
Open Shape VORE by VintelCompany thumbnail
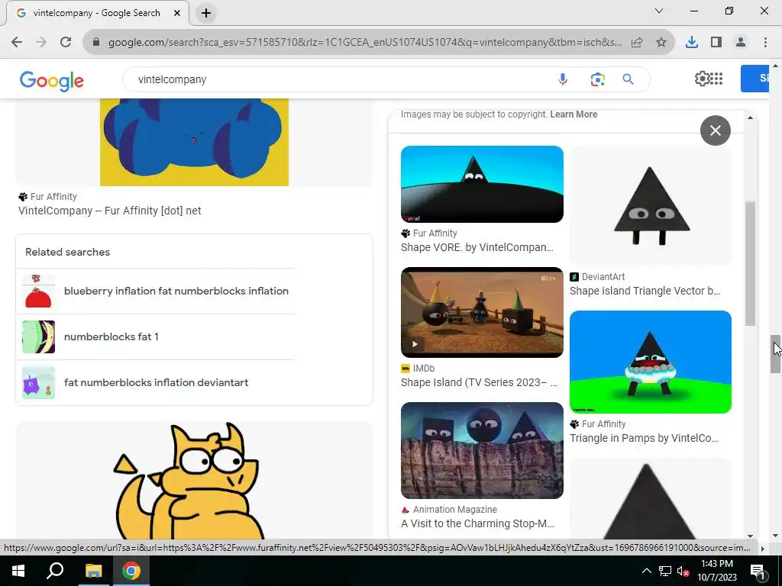(483, 185)
